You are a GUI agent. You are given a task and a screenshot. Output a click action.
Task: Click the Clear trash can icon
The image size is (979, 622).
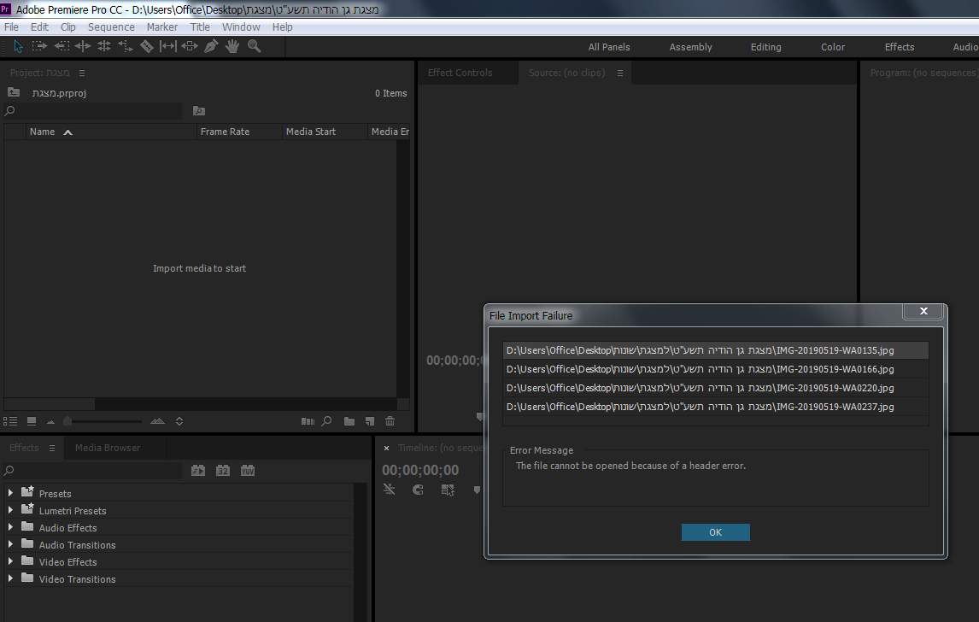coord(390,421)
